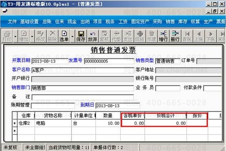
Task: Click the 客户名称 input field
Action: (x=82, y=70)
